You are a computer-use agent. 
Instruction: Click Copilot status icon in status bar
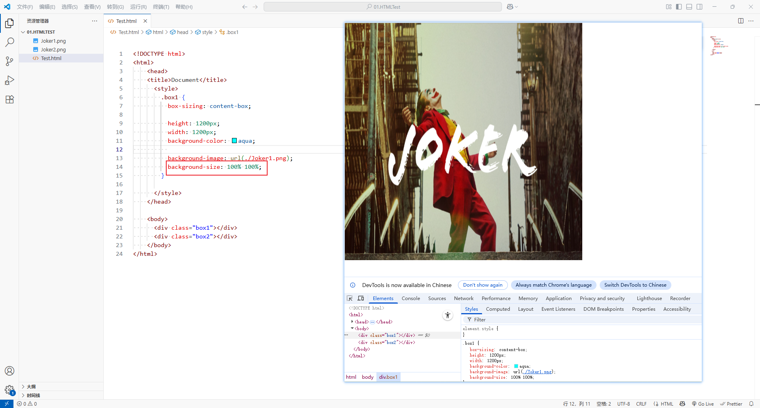682,404
